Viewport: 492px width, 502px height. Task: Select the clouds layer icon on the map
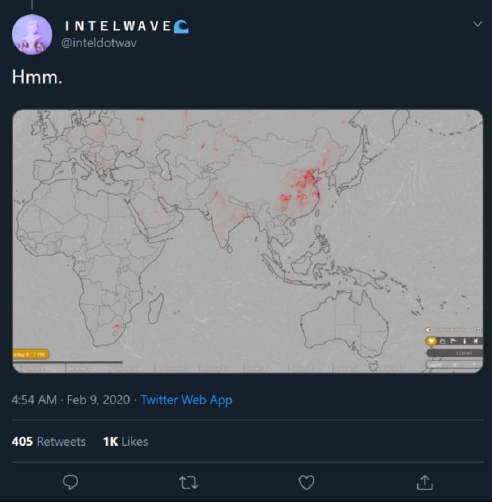[443, 341]
